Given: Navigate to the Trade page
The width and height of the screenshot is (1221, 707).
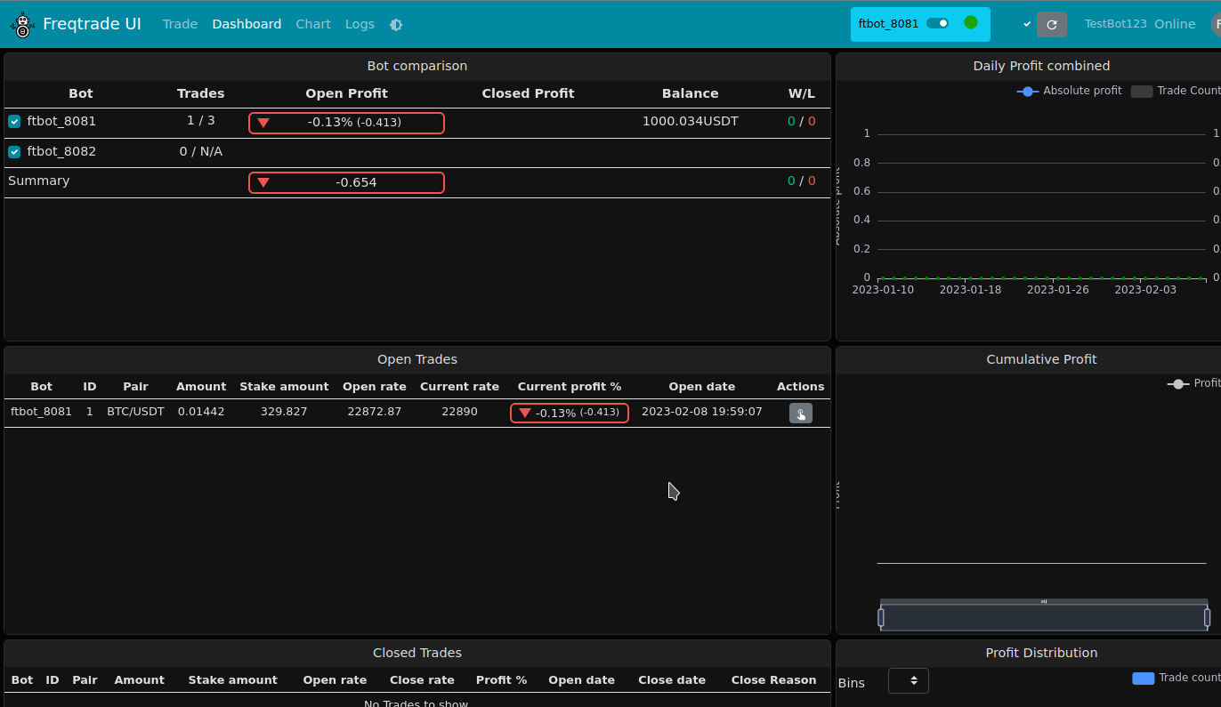Looking at the screenshot, I should tap(180, 24).
